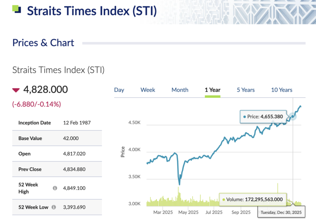Image resolution: width=316 pixels, height=219 pixels.
Task: Click the Straits Times Index (STI) page title
Action: click(92, 10)
